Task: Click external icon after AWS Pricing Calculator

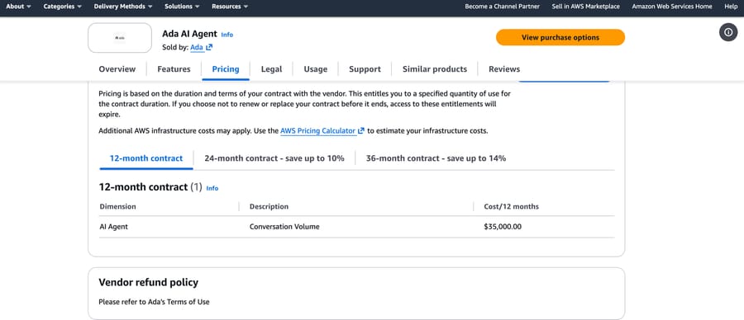Action: point(361,130)
